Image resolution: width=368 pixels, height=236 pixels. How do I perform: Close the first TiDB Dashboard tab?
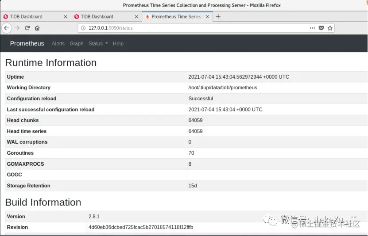[x=66, y=17]
